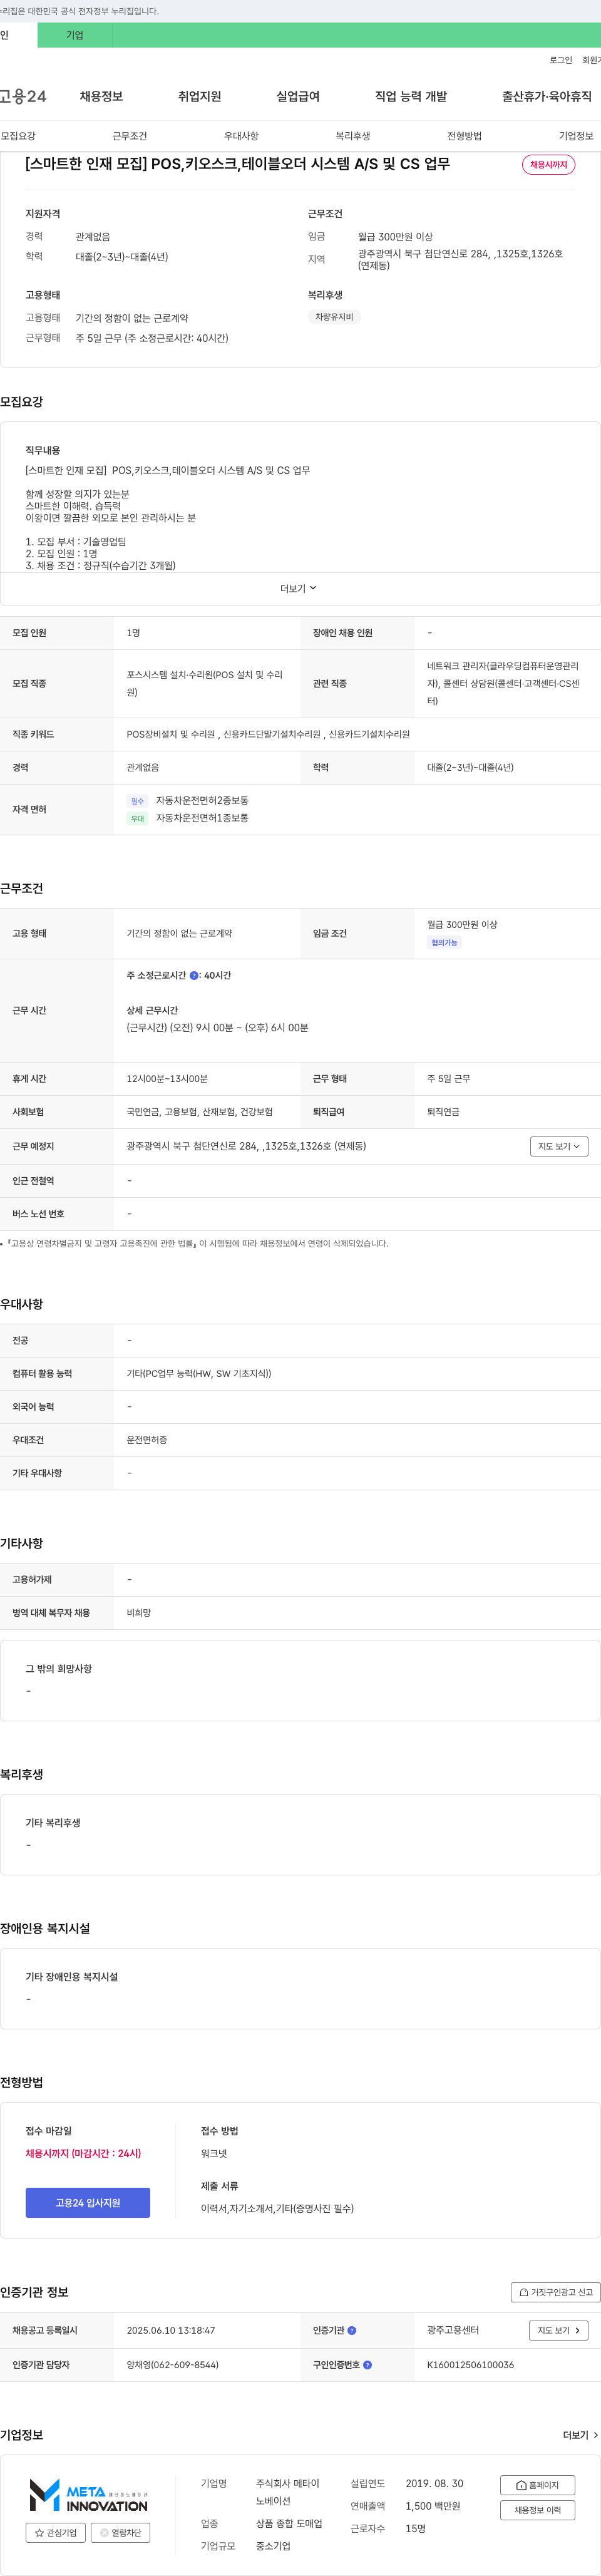
Task: Click help icon next to 구인인증번호
Action: click(x=367, y=2365)
